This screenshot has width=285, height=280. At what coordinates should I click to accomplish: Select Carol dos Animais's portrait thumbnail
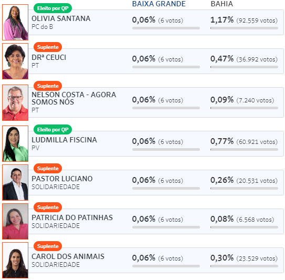(15, 260)
